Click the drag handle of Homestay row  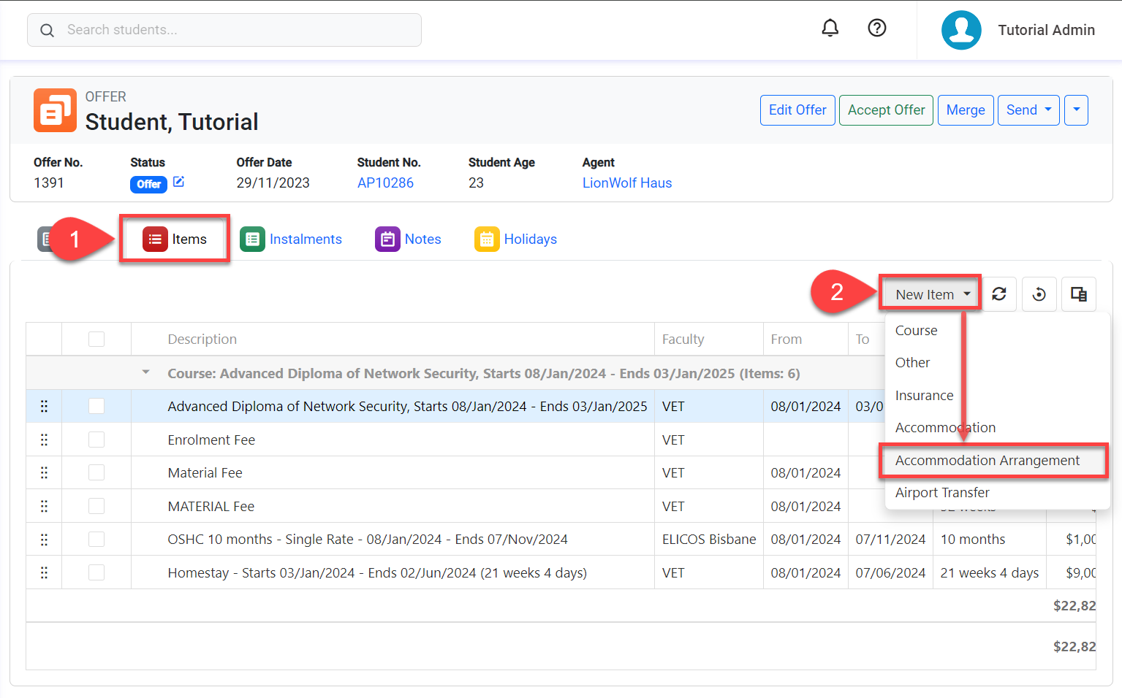44,572
